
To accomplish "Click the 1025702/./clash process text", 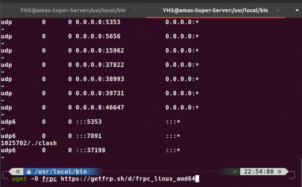I will click(x=29, y=143).
